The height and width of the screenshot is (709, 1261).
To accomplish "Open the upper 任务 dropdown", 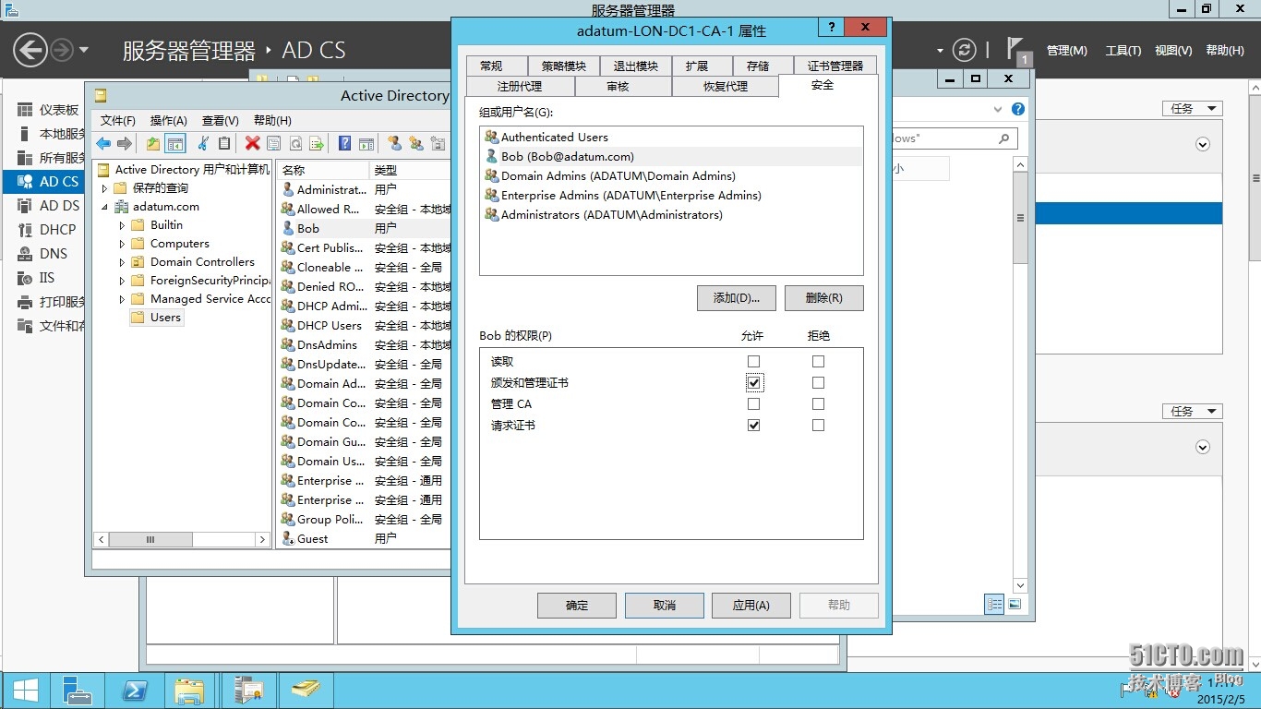I will pos(1192,109).
